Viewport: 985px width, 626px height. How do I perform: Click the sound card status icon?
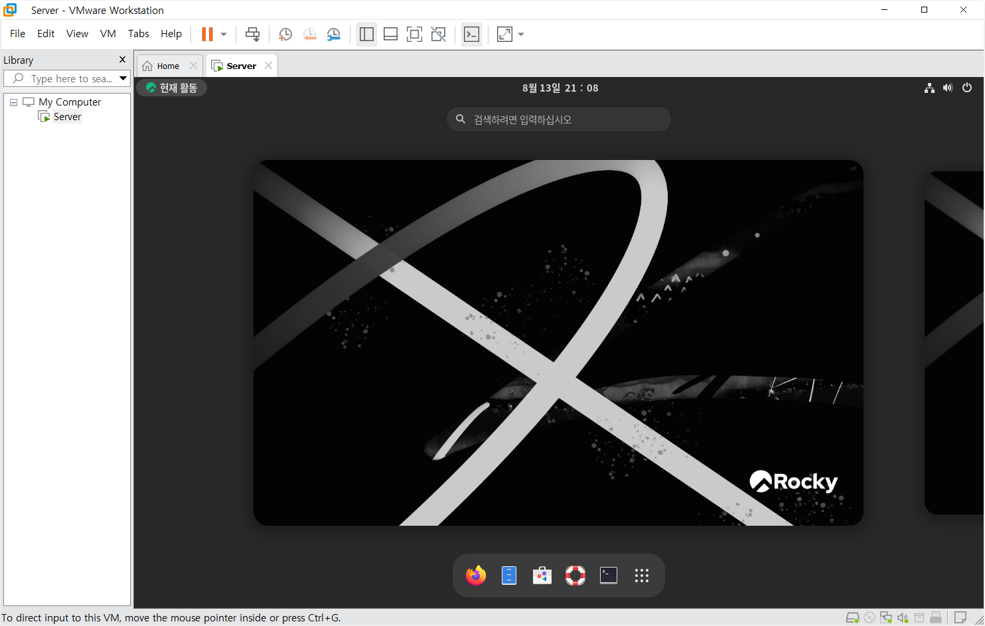pyautogui.click(x=903, y=618)
